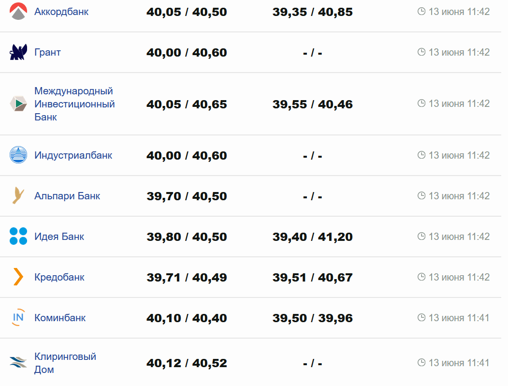Open the Грант bank link
This screenshot has height=386, width=508.
click(x=47, y=52)
